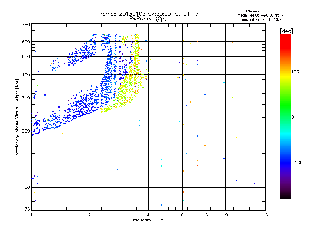Click the x-axis '6' tick label
This screenshot has width=312, height=234.
click(x=182, y=215)
